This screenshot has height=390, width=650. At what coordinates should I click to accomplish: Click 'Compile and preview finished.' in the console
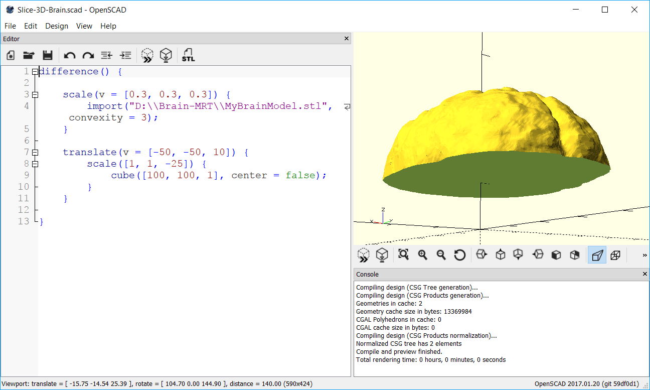(x=400, y=352)
